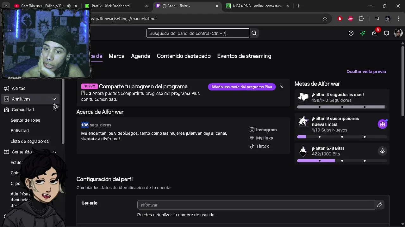Open the browser extensions puzzle icon
Image resolution: width=405 pixels, height=227 pixels.
click(x=361, y=19)
